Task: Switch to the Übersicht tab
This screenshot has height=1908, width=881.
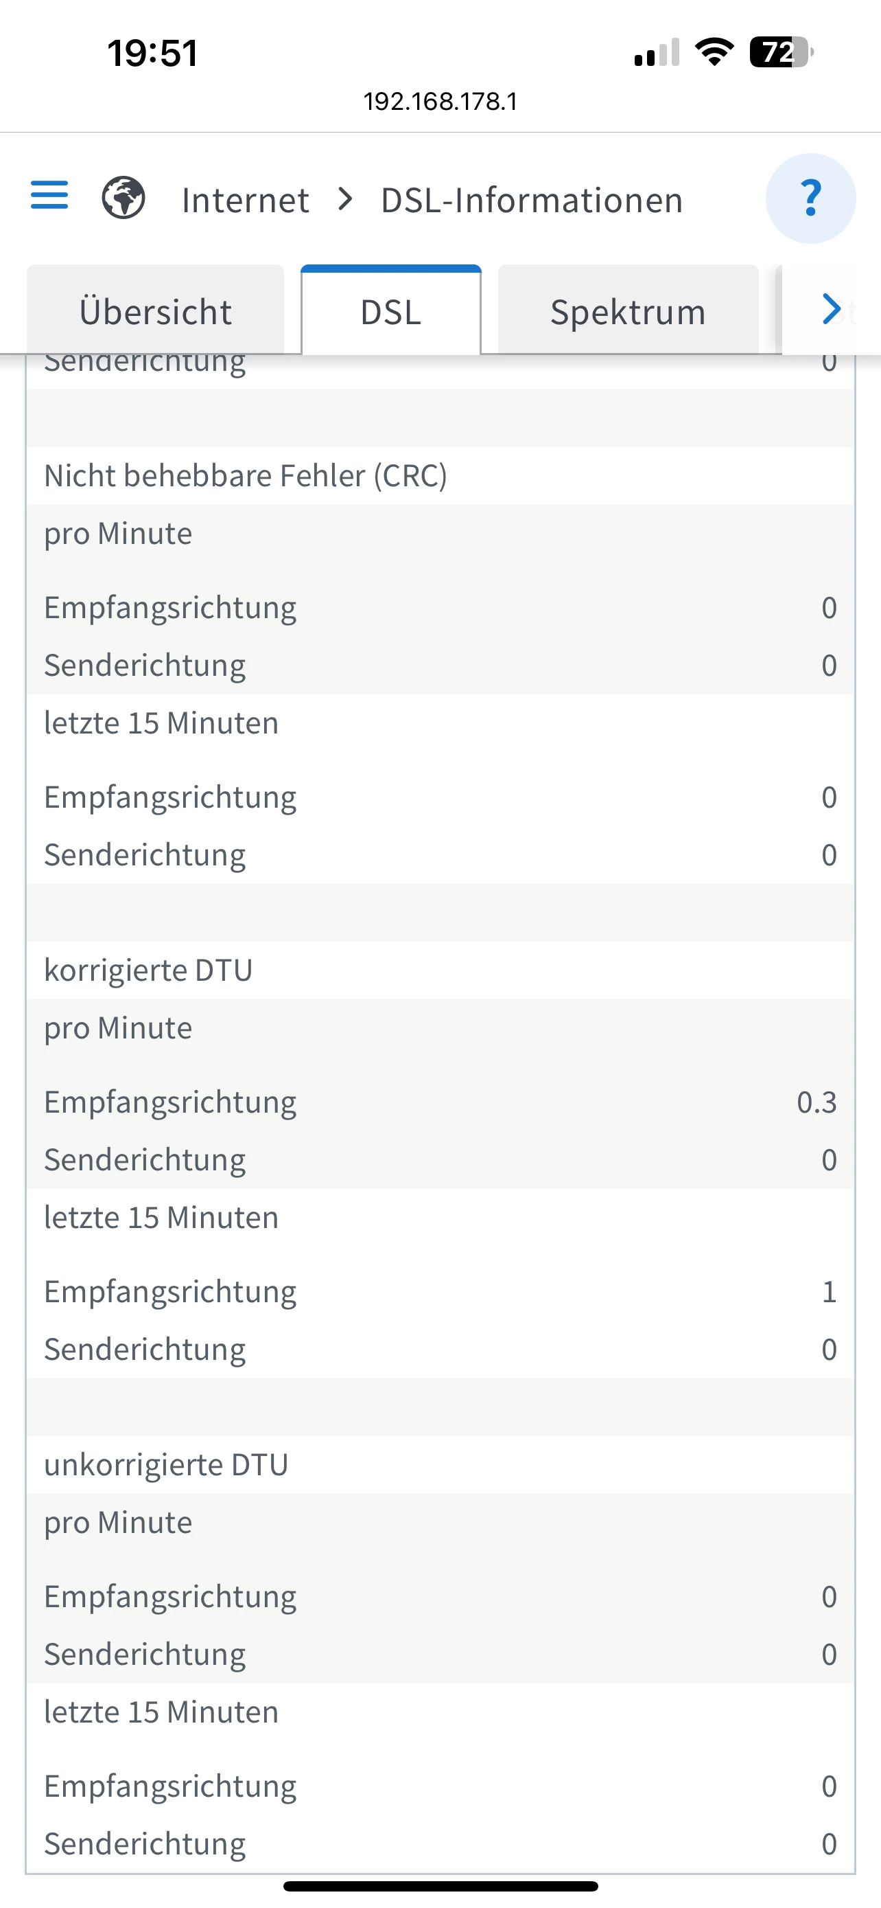Action: (x=155, y=311)
